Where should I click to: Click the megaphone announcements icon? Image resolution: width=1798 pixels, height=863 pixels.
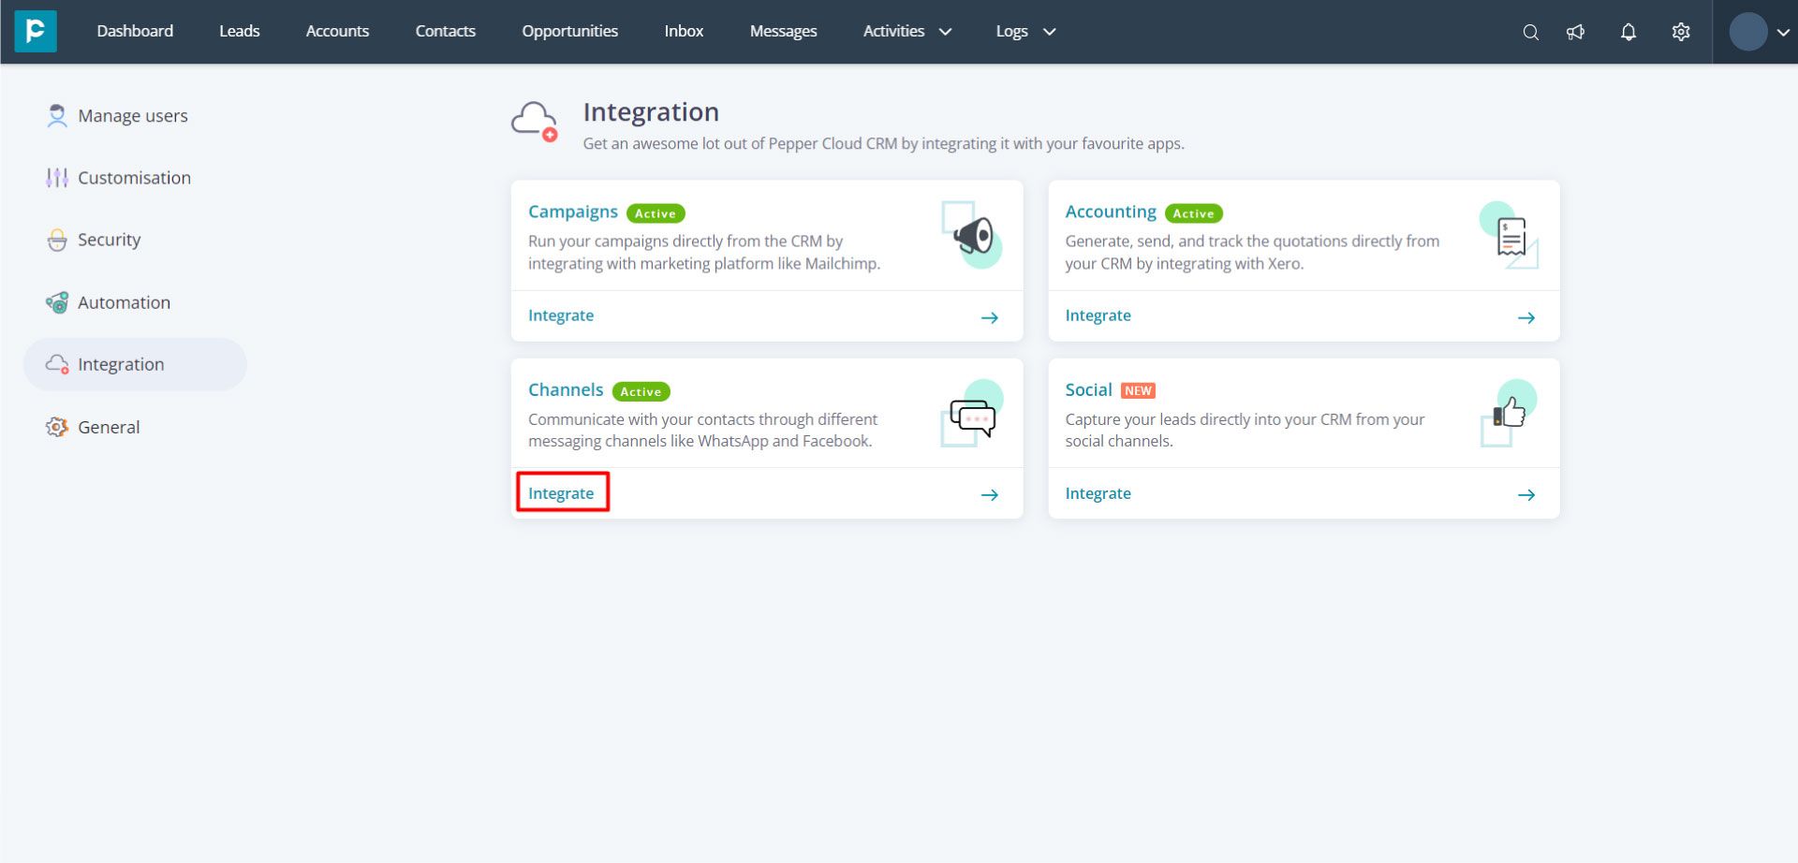point(1576,32)
